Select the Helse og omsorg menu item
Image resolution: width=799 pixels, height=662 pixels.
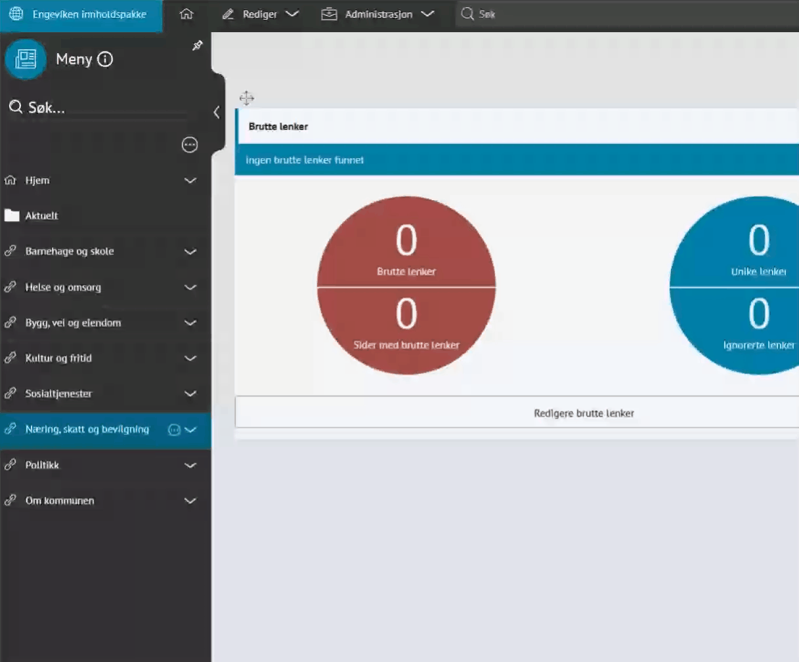[x=63, y=287]
